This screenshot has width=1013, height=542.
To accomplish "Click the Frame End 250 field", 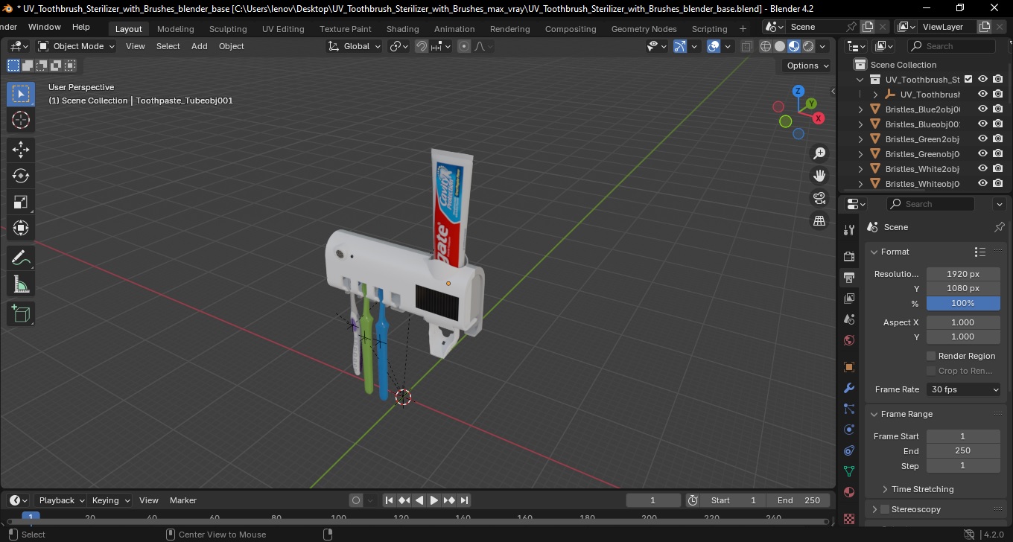I will click(x=963, y=450).
